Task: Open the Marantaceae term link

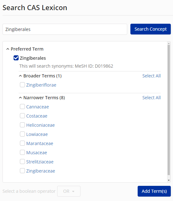Action: tap(39, 143)
